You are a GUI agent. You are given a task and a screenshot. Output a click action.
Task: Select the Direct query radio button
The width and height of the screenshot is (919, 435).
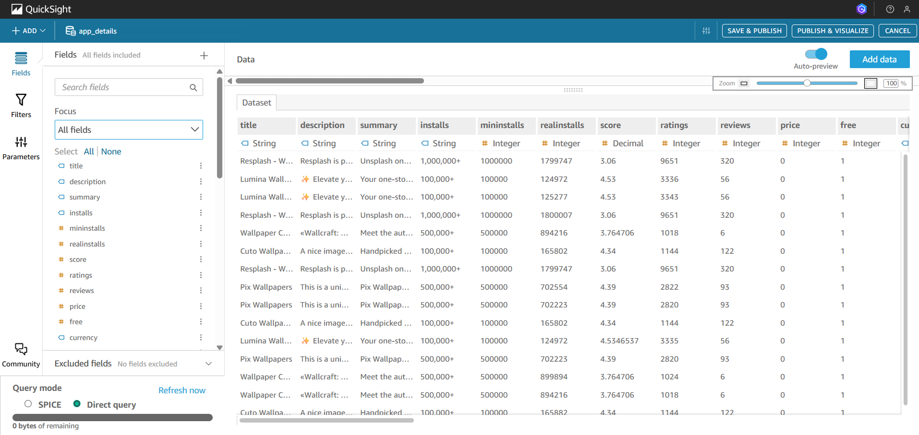pyautogui.click(x=77, y=404)
